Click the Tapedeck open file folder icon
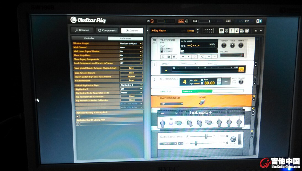This screenshot has height=171, width=302. click(169, 57)
